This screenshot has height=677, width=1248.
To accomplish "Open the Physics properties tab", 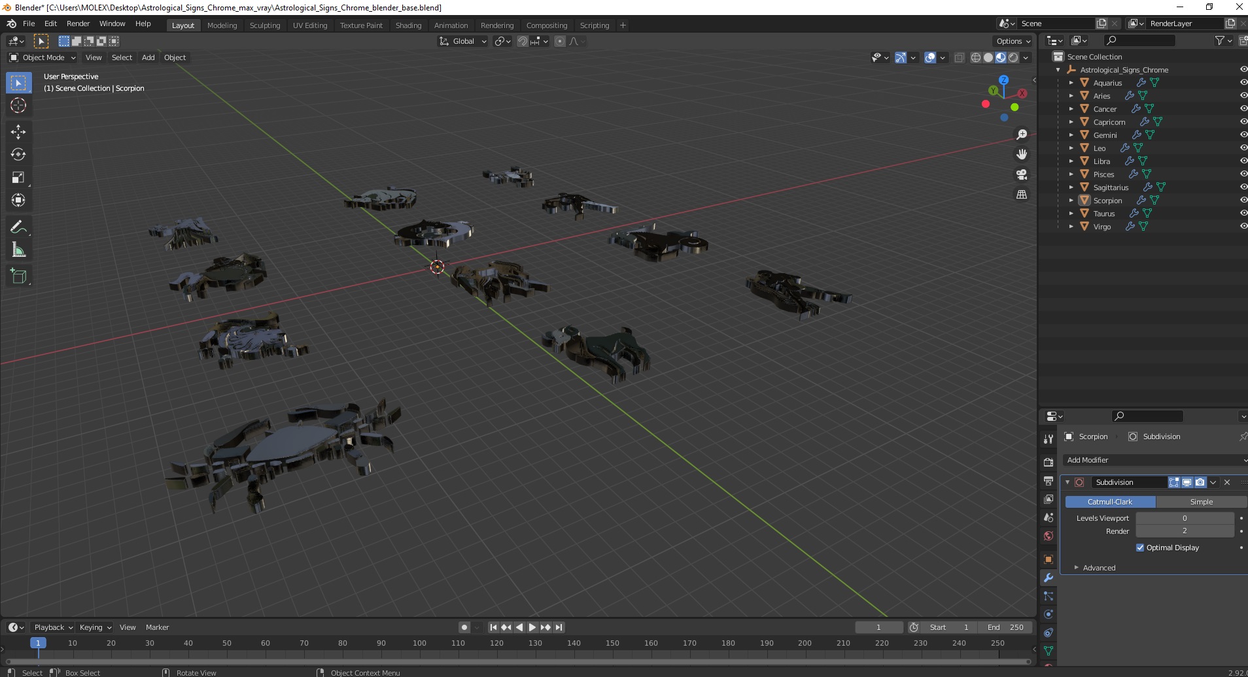I will coord(1049,614).
